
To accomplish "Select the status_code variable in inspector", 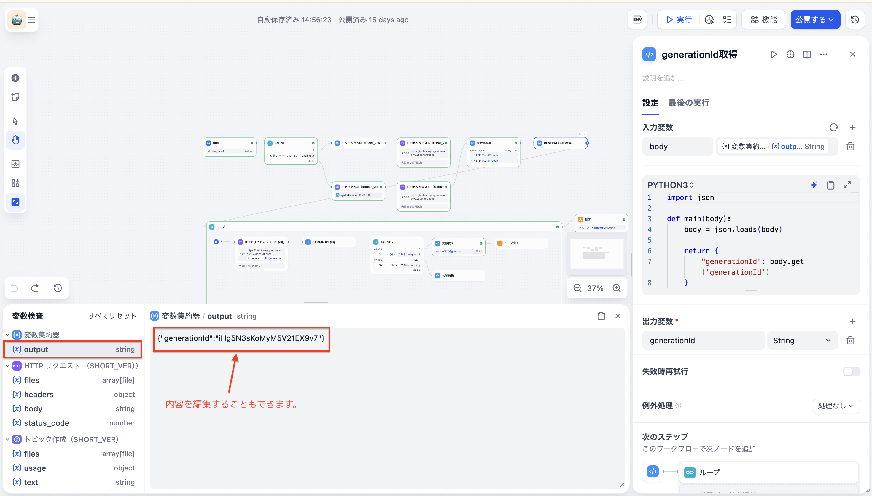I will click(46, 423).
